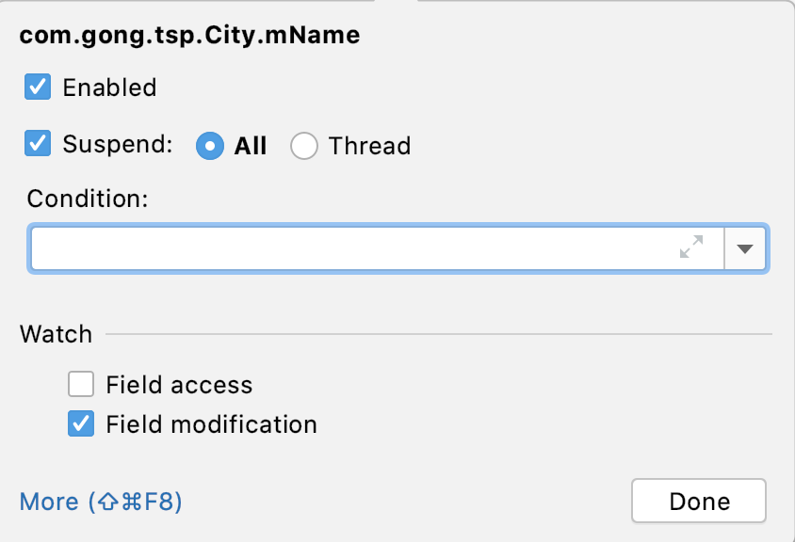Open More breakpoint settings link
This screenshot has height=542, width=795.
click(101, 502)
